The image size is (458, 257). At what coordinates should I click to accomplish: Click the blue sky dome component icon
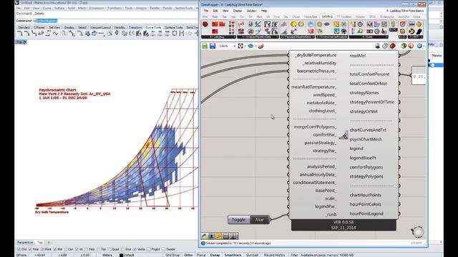click(311, 24)
